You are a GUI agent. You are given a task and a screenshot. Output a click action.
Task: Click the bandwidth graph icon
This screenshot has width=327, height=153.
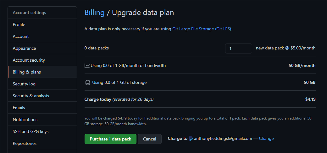pyautogui.click(x=87, y=66)
